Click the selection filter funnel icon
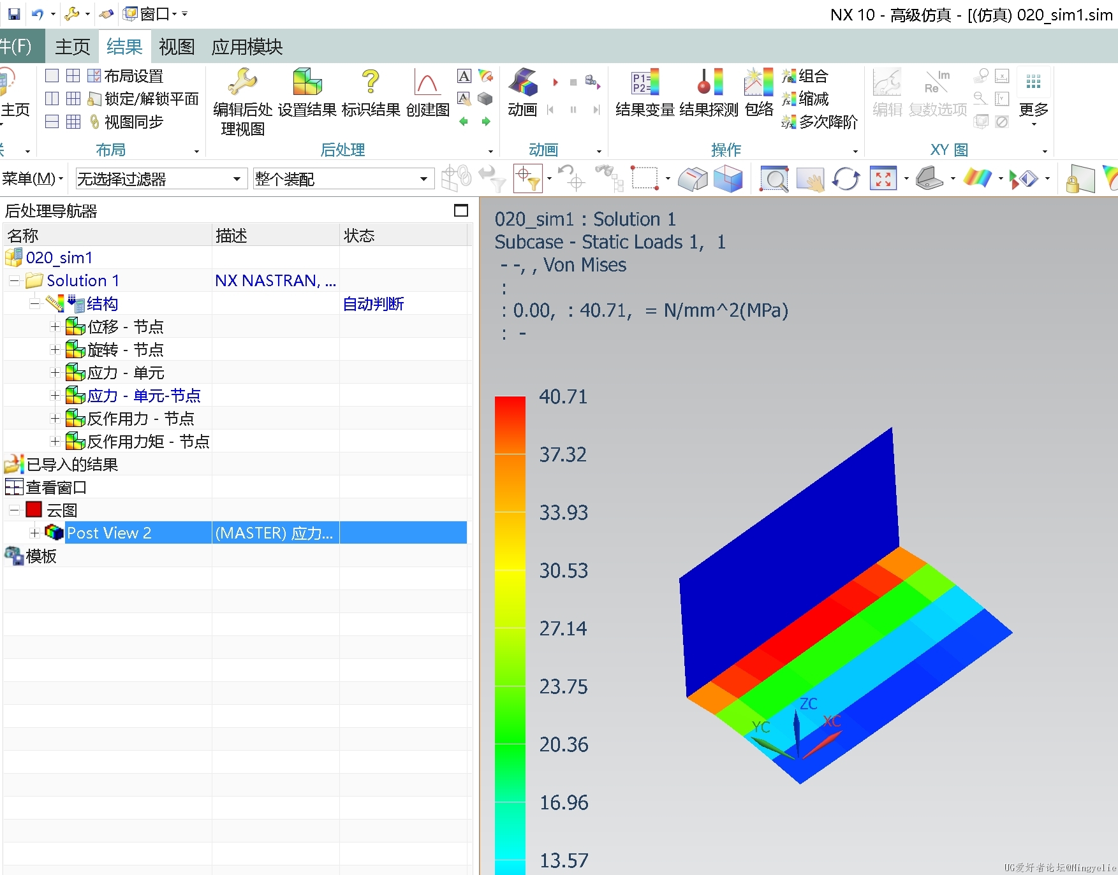The height and width of the screenshot is (875, 1118). (x=528, y=179)
